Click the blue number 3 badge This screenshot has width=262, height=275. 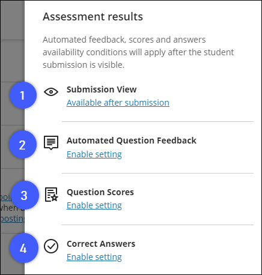(x=25, y=195)
